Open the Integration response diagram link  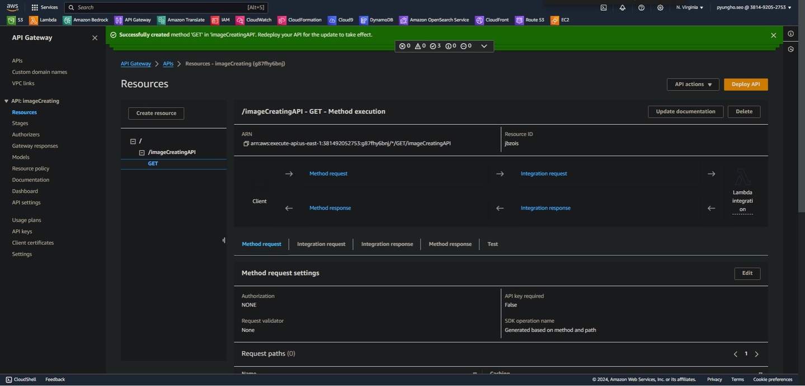pos(545,208)
